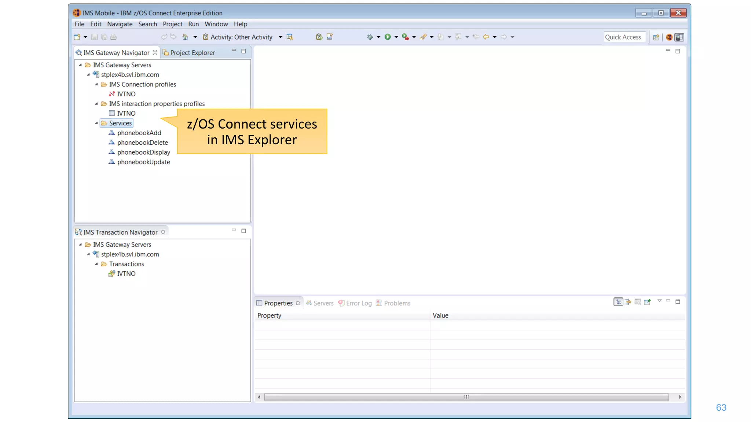Image resolution: width=751 pixels, height=422 pixels.
Task: Minimize the IMS Gateway Navigator panel
Action: coord(234,51)
